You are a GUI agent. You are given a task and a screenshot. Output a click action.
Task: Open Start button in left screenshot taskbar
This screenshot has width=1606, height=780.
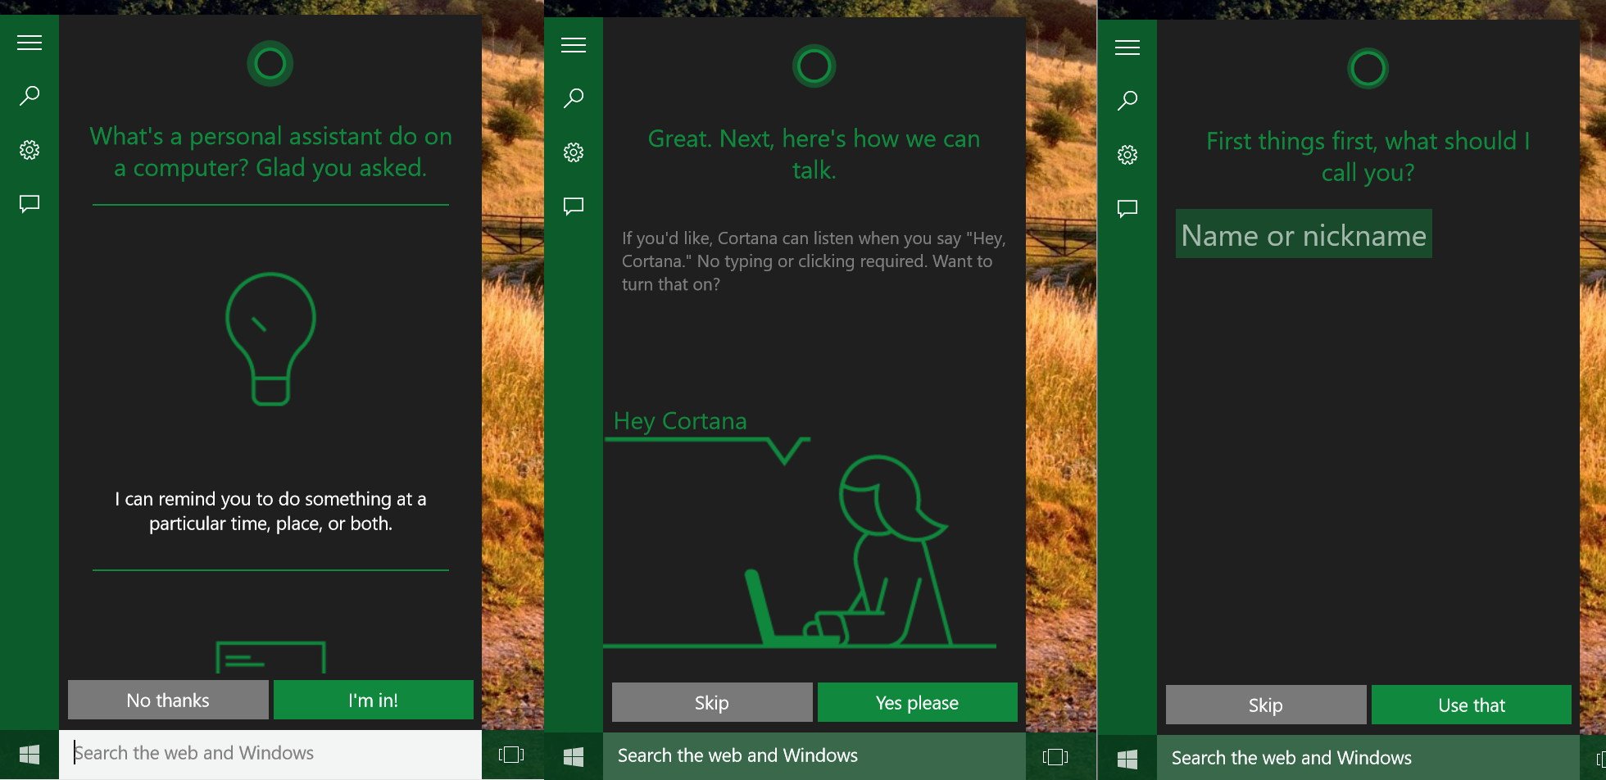coord(29,755)
